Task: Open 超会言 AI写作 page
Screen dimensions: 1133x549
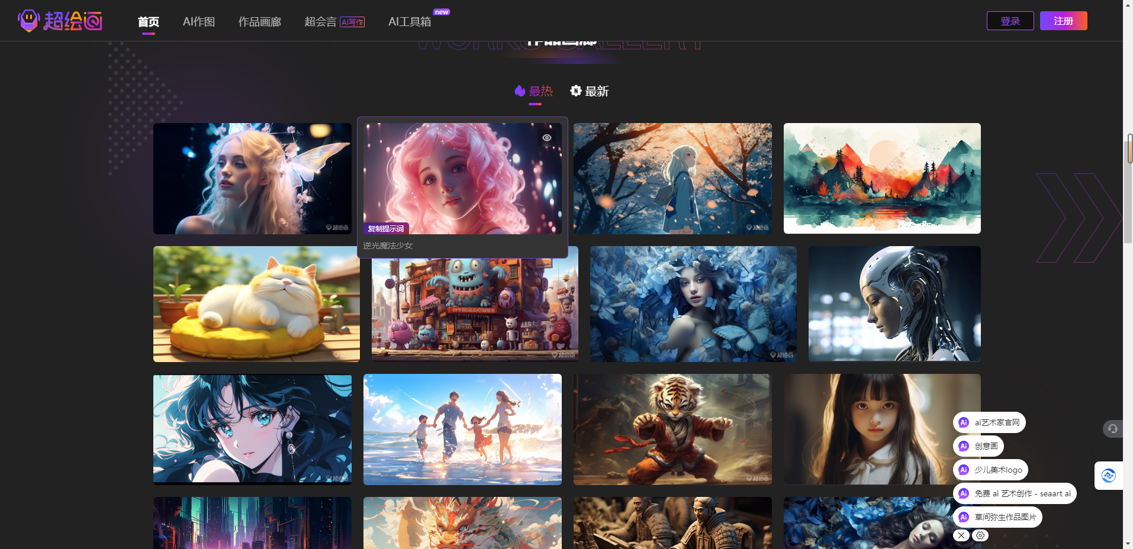Action: (x=334, y=22)
